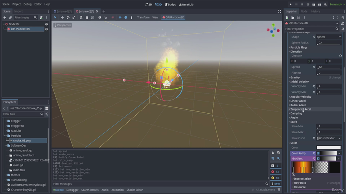
Task: Toggle distraction free mode
Action: click(x=280, y=11)
